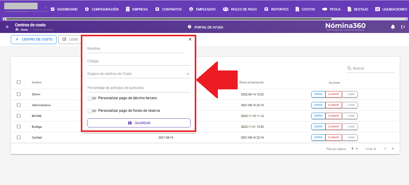
Task: Toggle Personalizar pago de fondo de reserva
Action: coord(92,111)
